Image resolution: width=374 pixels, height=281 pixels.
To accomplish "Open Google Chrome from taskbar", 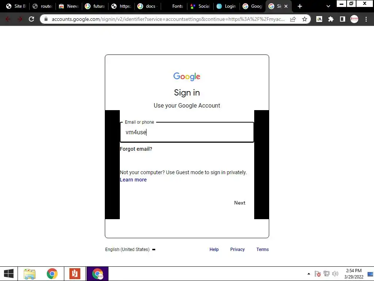I will click(52, 274).
